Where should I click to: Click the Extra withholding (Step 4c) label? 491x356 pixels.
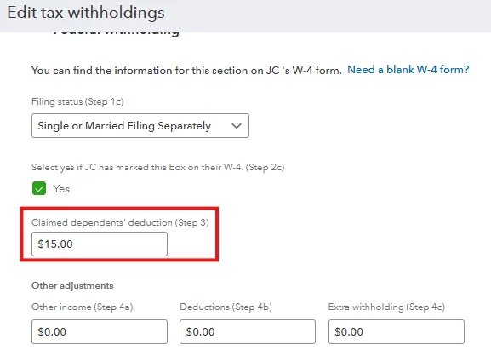pyautogui.click(x=386, y=307)
